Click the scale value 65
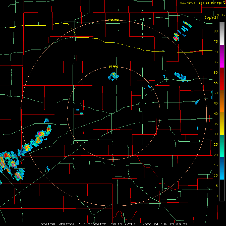The height and width of the screenshot is (226, 226). coord(216,62)
